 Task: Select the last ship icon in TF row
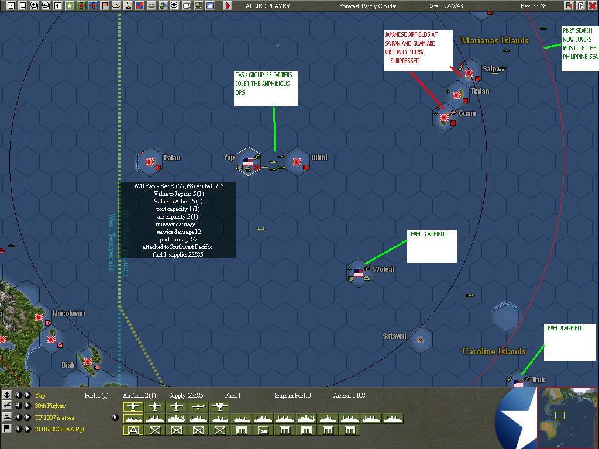click(393, 419)
